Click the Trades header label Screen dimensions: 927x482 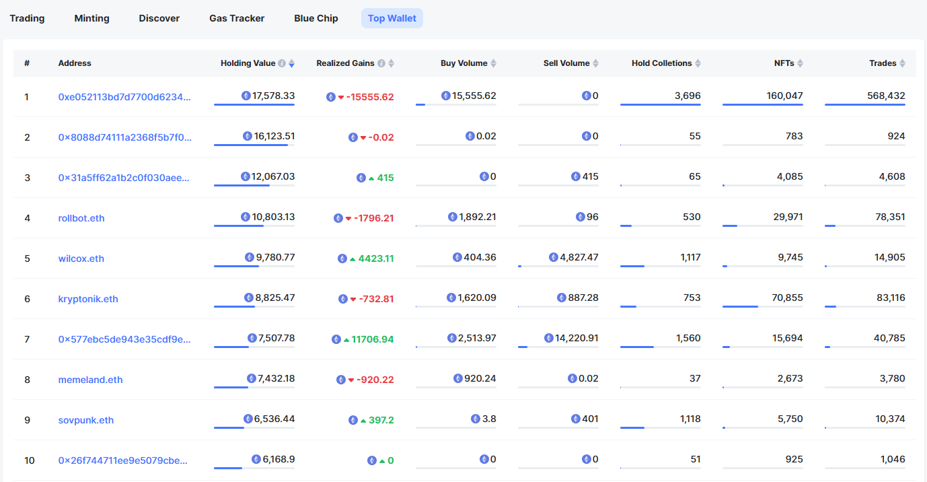(882, 63)
